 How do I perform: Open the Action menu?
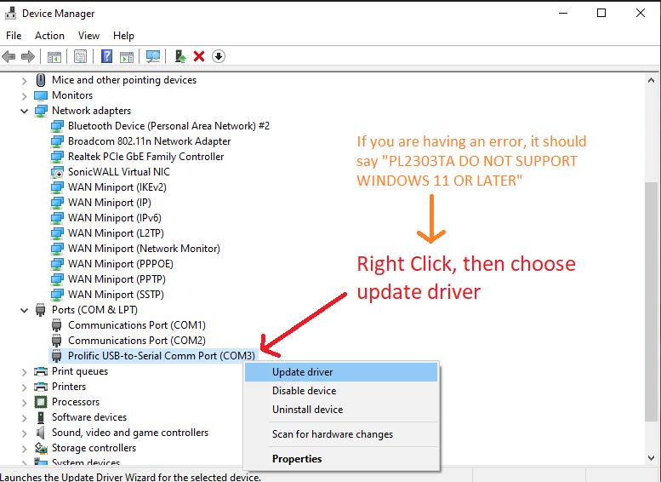coord(49,36)
